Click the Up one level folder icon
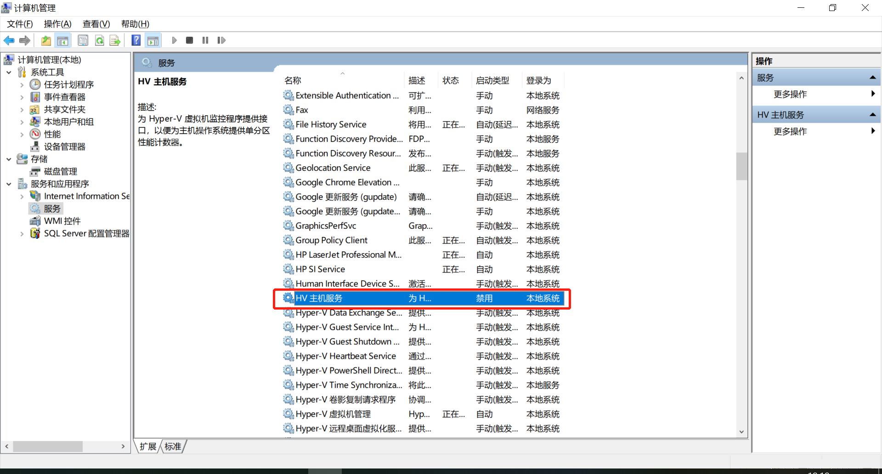 coord(46,40)
